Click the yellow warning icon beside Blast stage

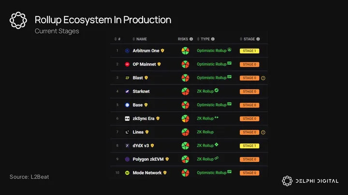click(x=263, y=78)
